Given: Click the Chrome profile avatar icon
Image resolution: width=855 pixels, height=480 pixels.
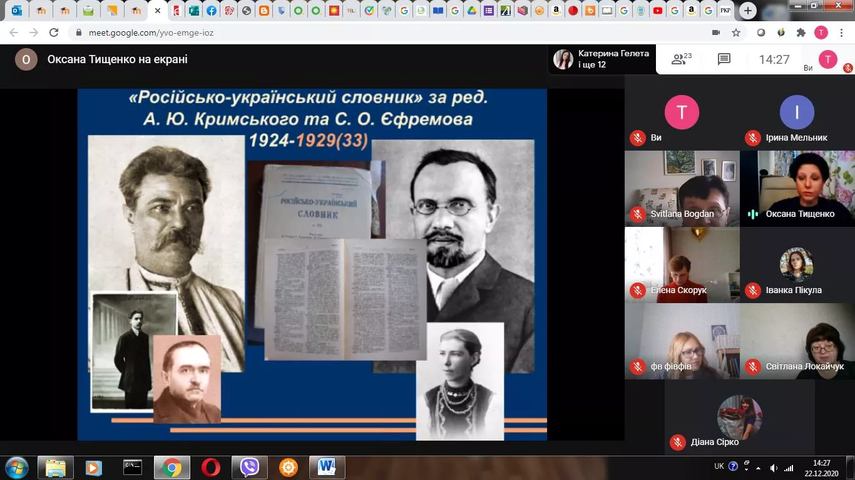Looking at the screenshot, I should (x=822, y=32).
